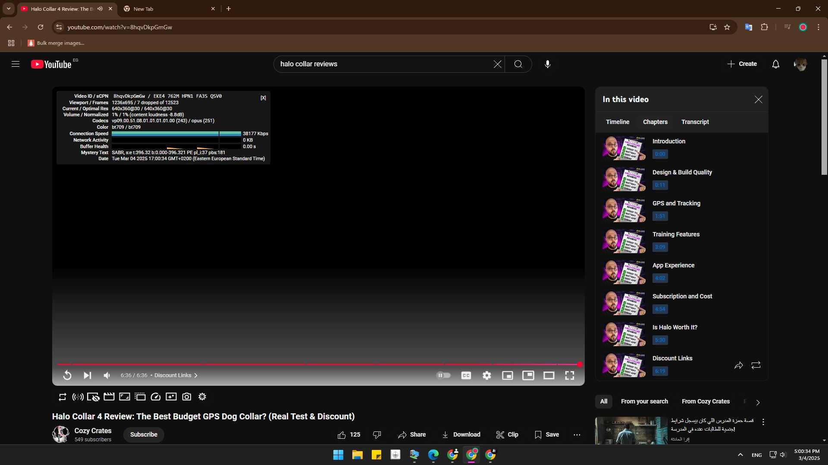
Task: Show more filter chips with right chevron
Action: click(758, 402)
